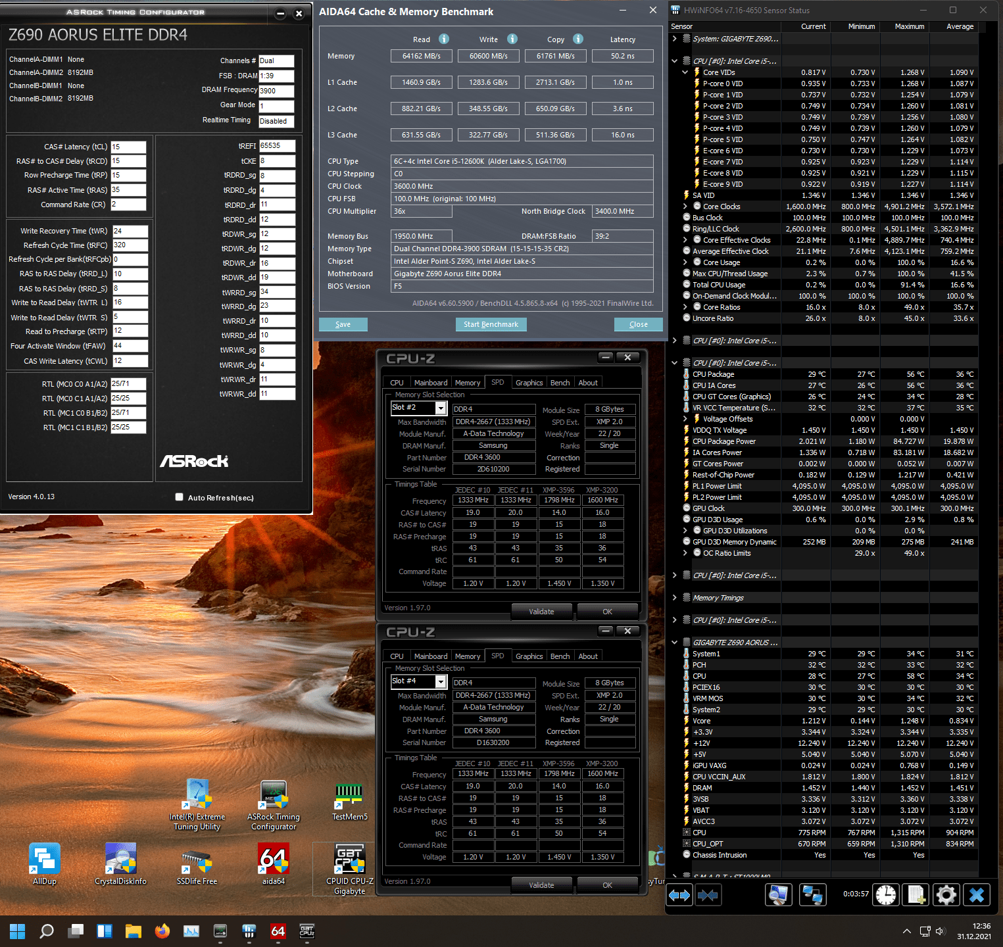Open Intel Extreme Tuning Utility desktop shortcut
1003x947 pixels.
coord(197,805)
